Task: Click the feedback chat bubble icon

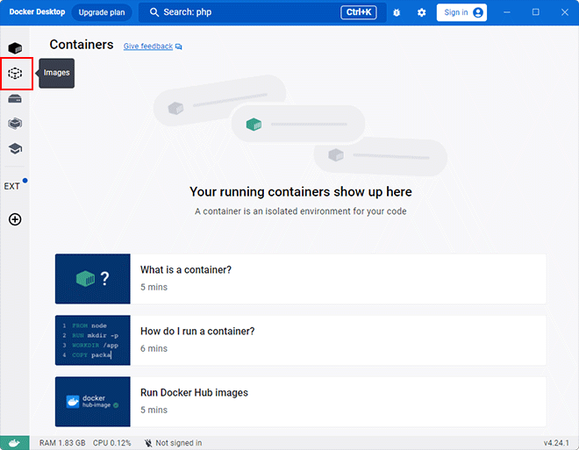Action: tap(179, 46)
